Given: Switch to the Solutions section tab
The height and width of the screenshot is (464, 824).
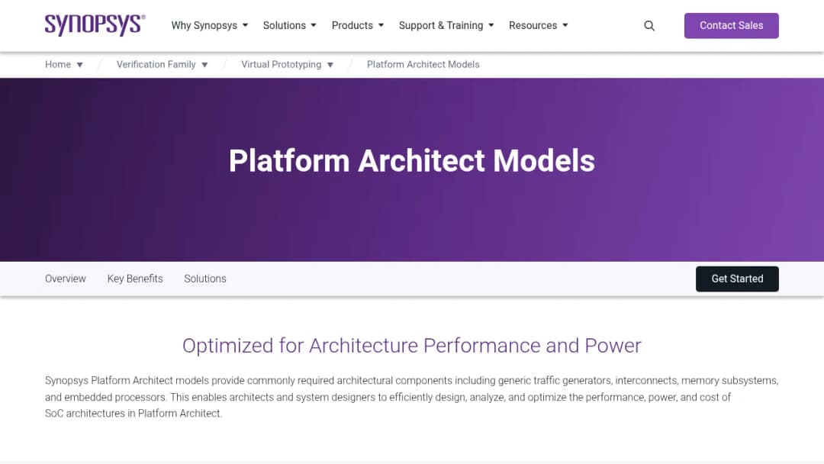Looking at the screenshot, I should tap(205, 279).
